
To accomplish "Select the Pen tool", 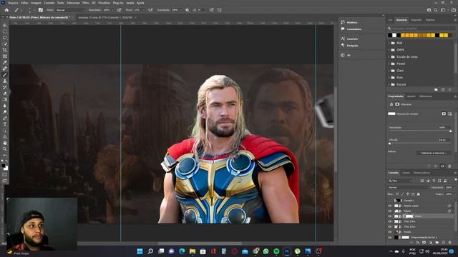I will [x=5, y=118].
